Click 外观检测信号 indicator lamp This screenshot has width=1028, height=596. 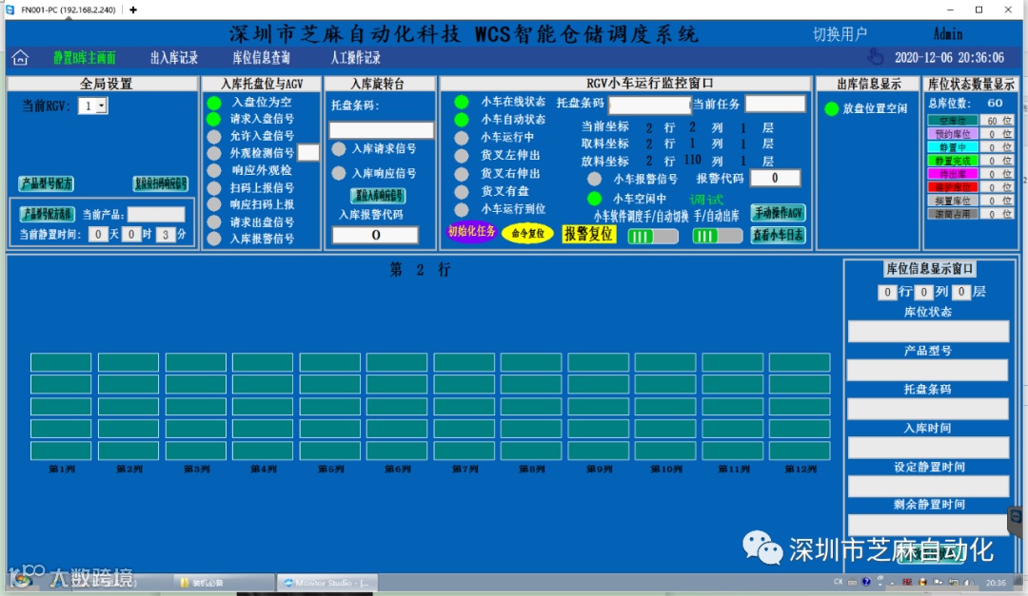click(214, 153)
